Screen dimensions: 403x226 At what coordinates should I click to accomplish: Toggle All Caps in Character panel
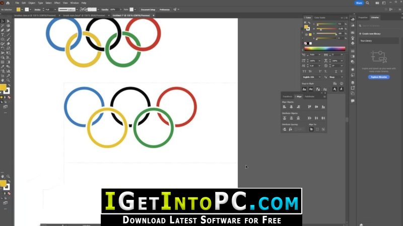(304, 71)
